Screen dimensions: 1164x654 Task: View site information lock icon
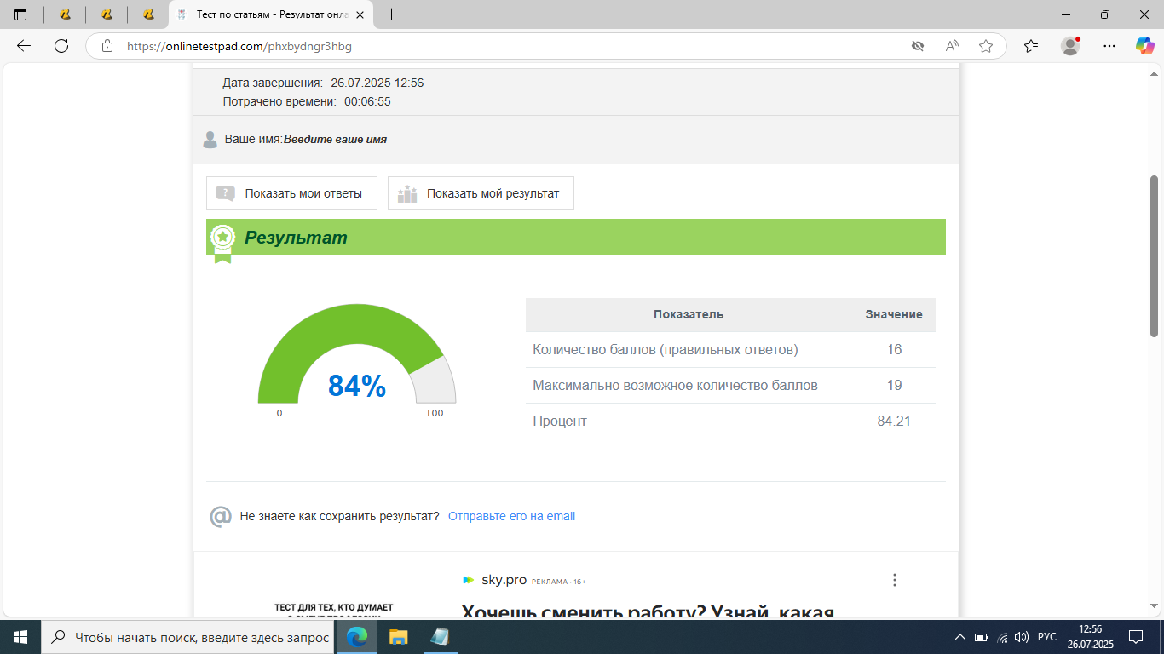[107, 46]
